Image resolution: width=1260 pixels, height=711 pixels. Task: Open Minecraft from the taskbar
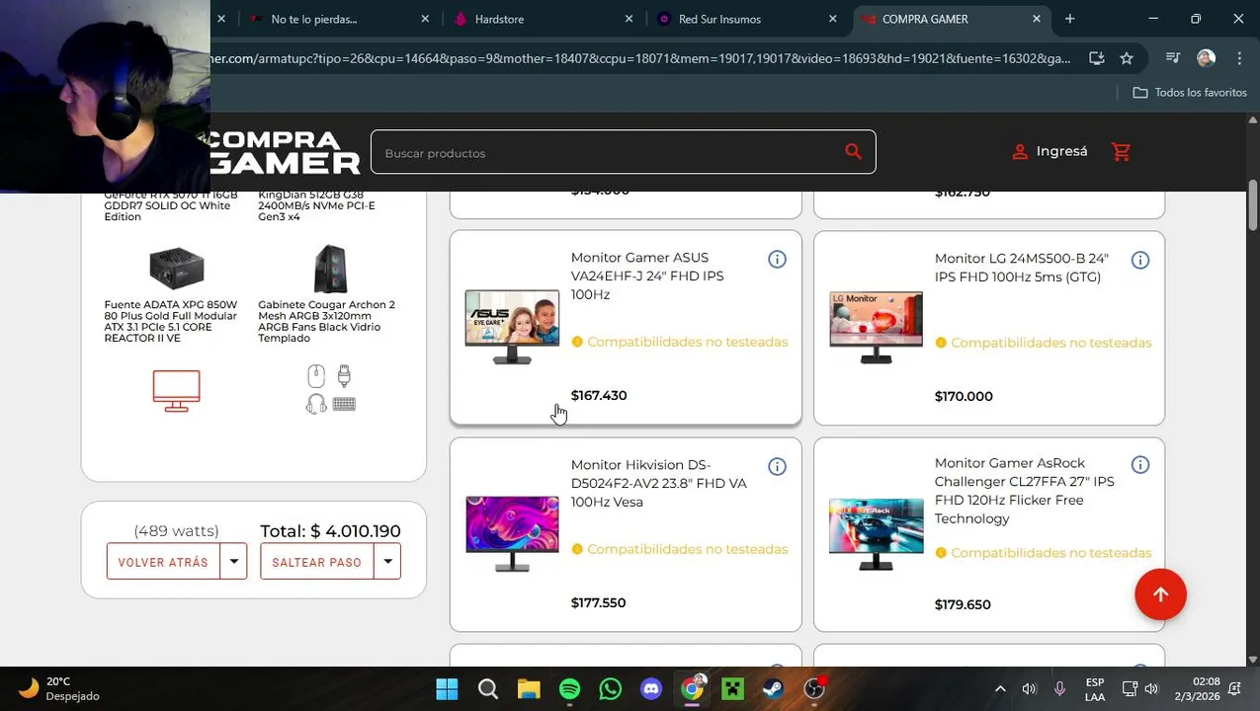(x=732, y=688)
